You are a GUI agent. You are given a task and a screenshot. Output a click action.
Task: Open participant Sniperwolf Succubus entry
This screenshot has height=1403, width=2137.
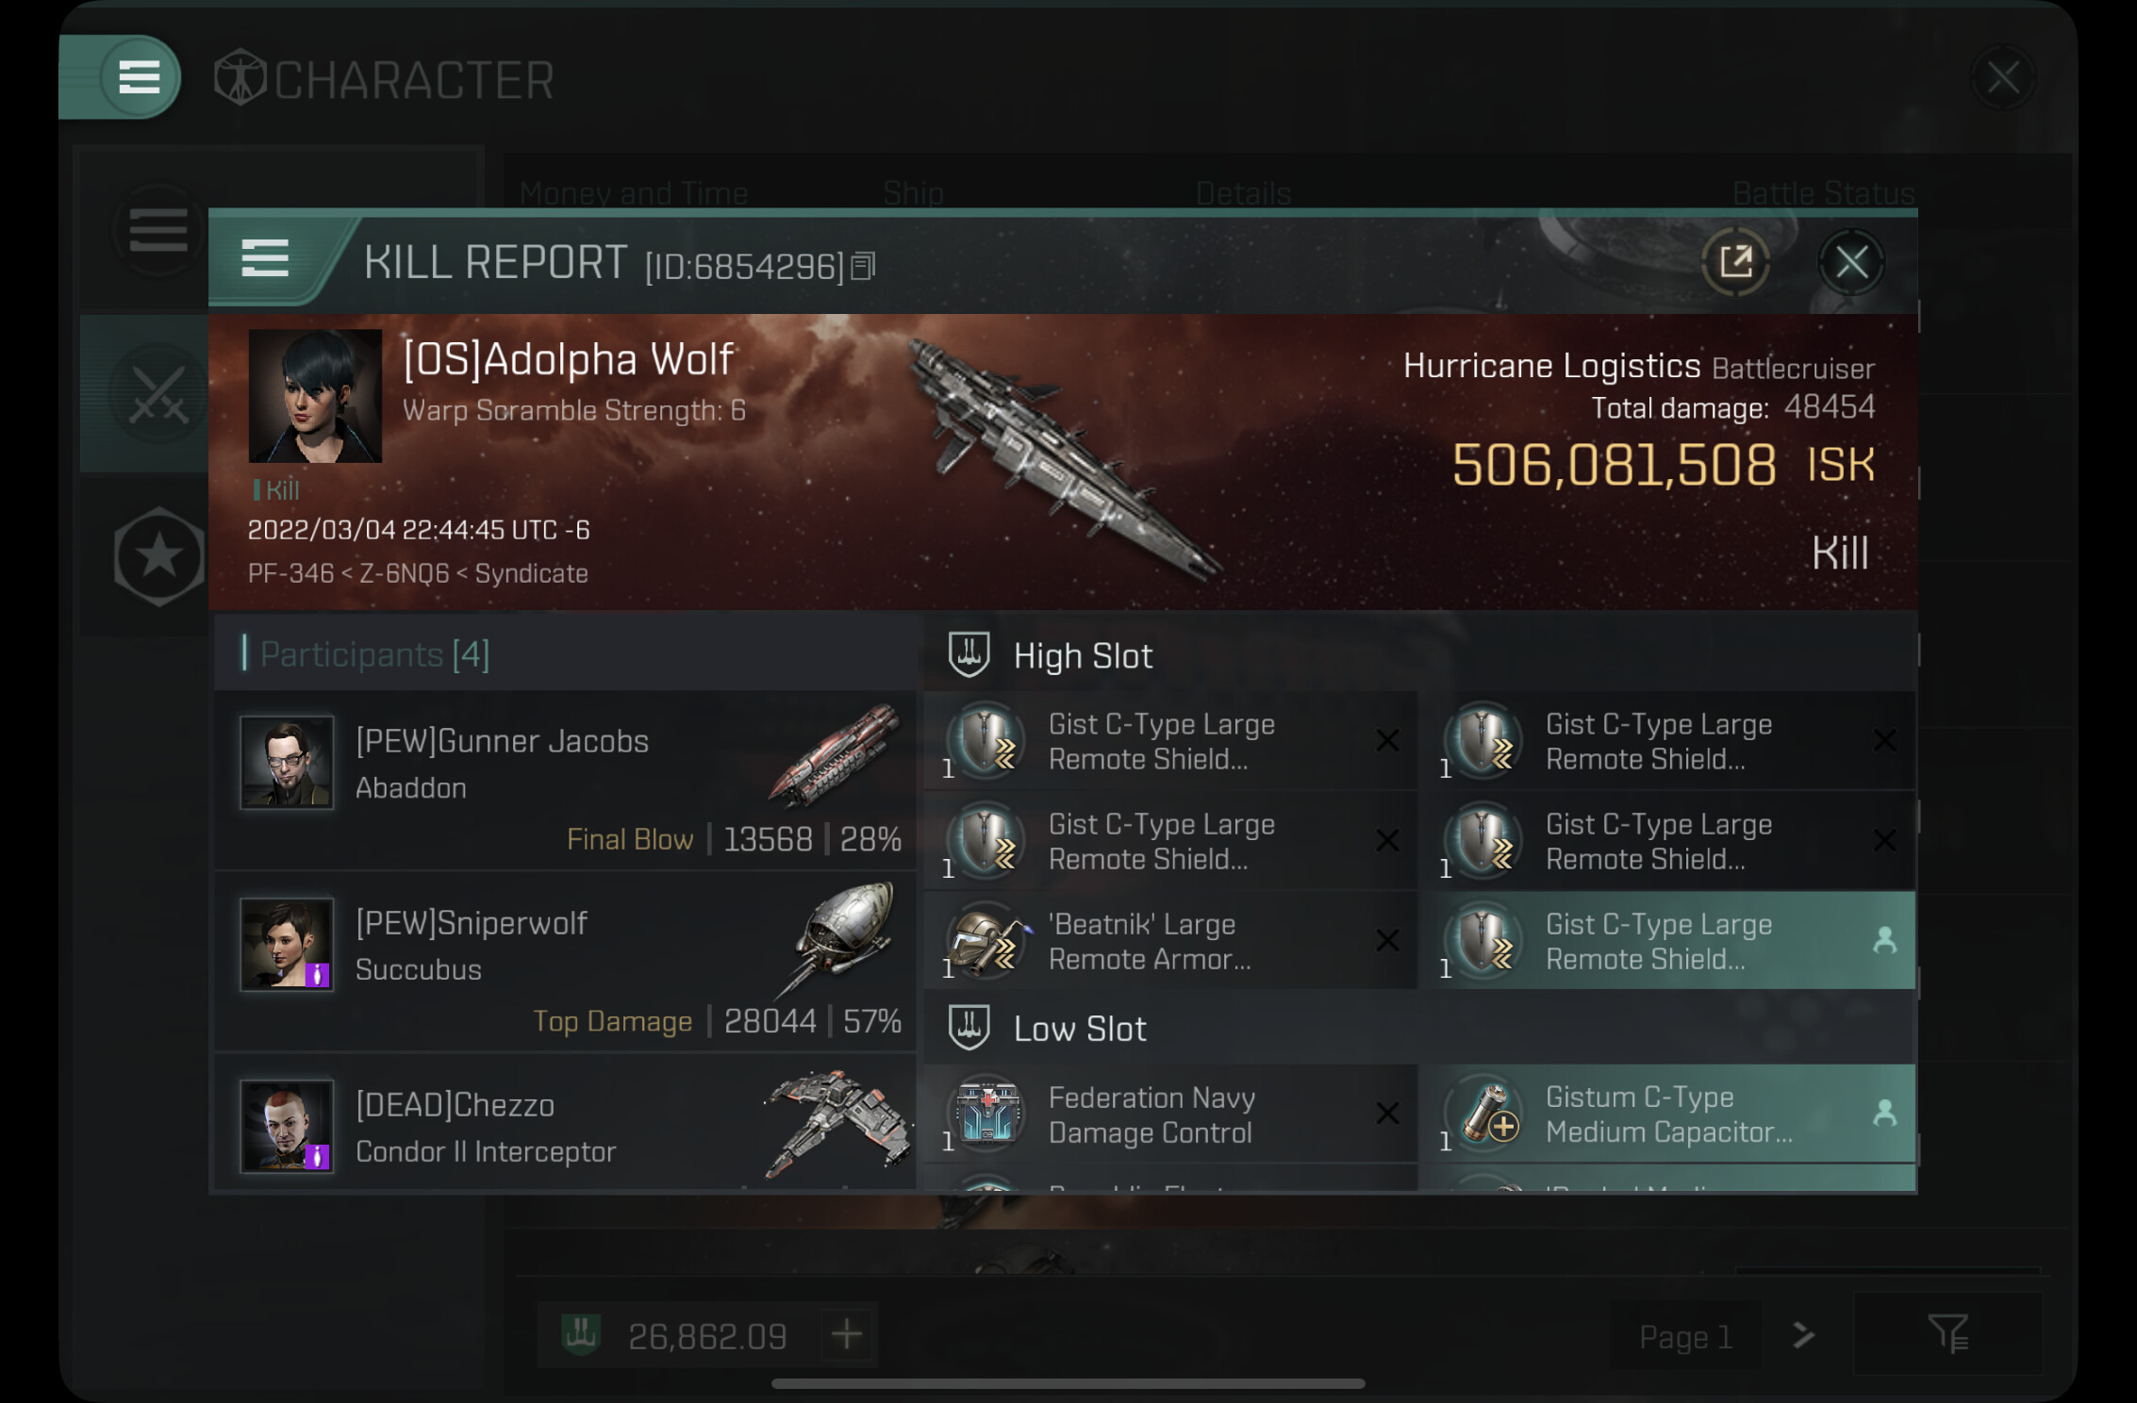click(x=566, y=963)
